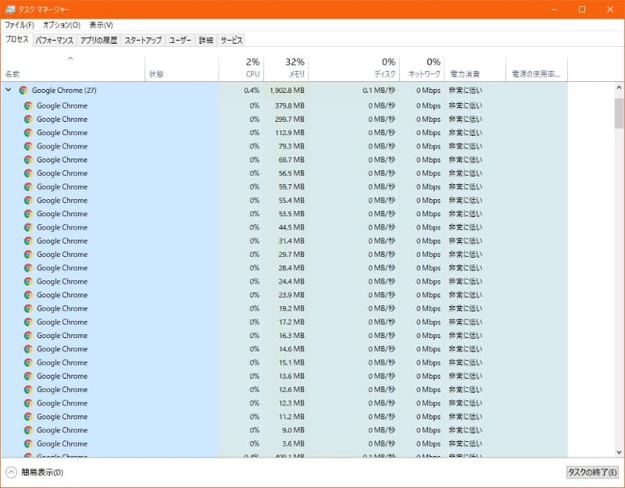Click Chrome icon in the 28.4 MB row
The width and height of the screenshot is (625, 488).
click(x=28, y=268)
